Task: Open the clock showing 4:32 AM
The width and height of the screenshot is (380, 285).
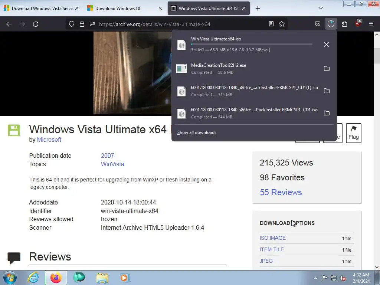Action: click(x=361, y=278)
